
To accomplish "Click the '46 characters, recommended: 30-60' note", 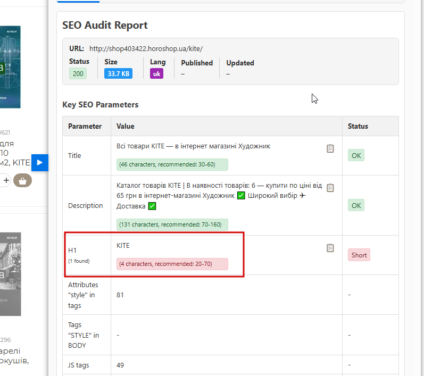I will [172, 164].
